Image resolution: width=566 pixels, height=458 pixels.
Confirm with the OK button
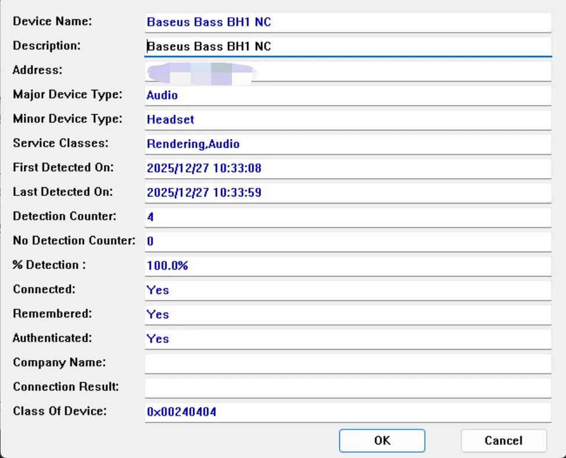coord(382,440)
